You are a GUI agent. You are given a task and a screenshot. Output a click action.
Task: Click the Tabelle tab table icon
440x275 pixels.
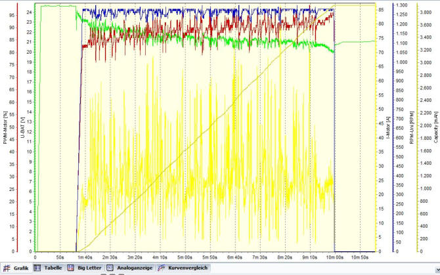click(38, 268)
